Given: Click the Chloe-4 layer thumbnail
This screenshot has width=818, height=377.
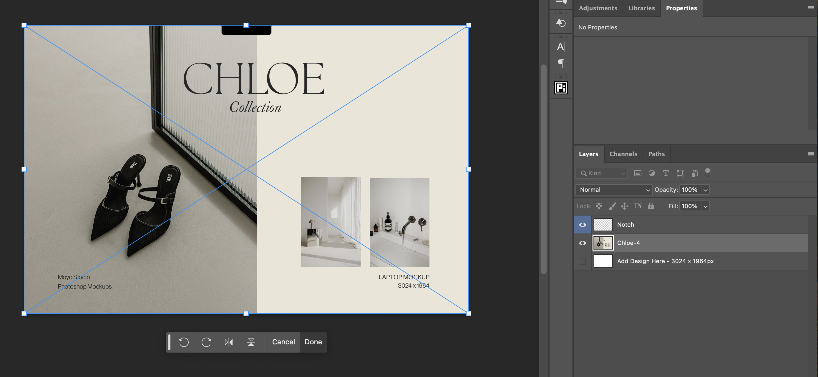Looking at the screenshot, I should pos(603,243).
